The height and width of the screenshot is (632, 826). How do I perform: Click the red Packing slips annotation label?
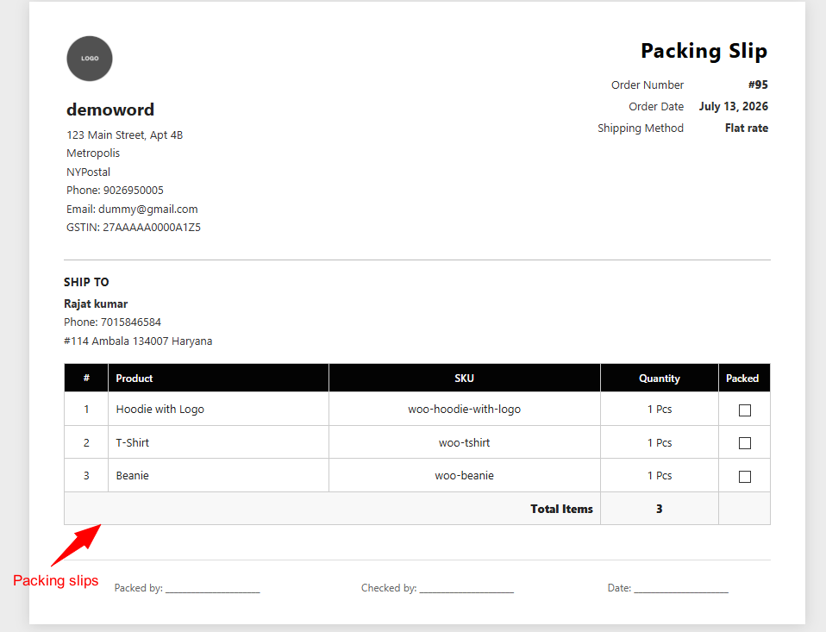click(56, 580)
